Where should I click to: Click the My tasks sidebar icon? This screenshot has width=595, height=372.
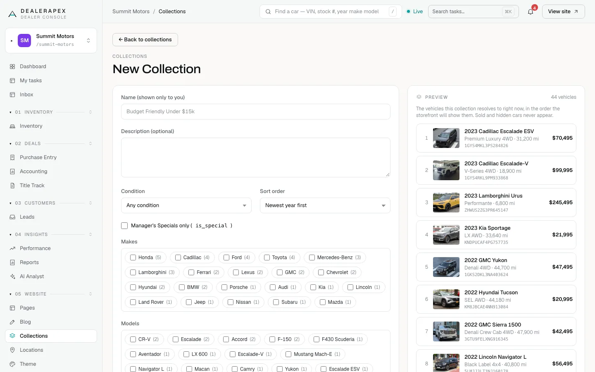12,81
